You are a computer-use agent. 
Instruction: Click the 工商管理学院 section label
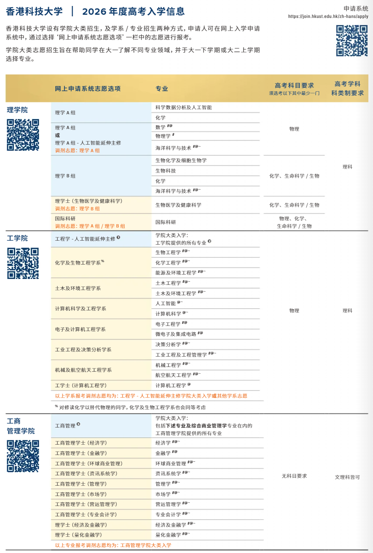pos(21,426)
